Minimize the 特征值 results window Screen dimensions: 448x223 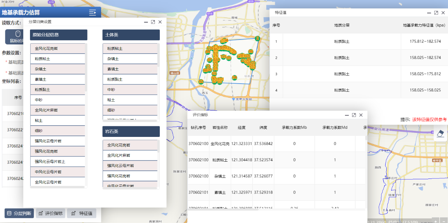[429, 12]
